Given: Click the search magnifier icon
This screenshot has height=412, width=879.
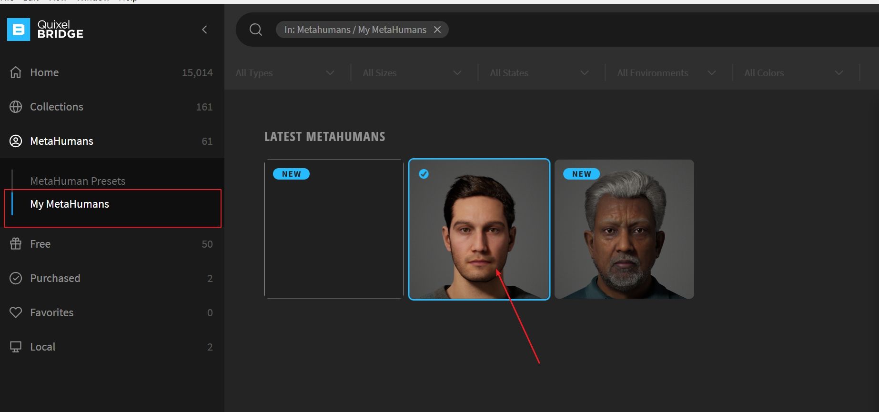Looking at the screenshot, I should click(256, 30).
